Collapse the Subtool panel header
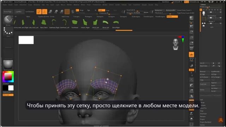The height and width of the screenshot is (127, 226). 203,5
